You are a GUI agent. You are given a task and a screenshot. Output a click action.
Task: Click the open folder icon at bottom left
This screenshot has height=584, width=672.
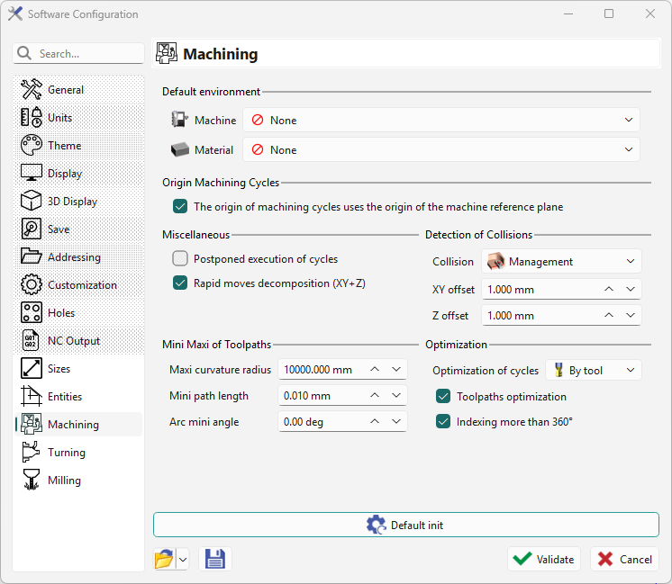tap(164, 559)
